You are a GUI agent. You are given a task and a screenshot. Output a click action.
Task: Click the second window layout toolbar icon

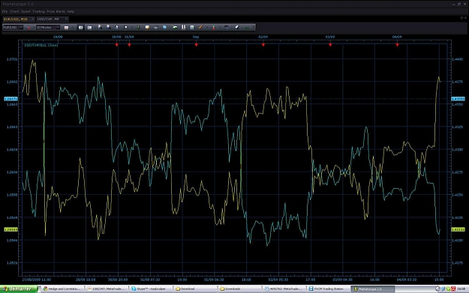pyautogui.click(x=89, y=27)
